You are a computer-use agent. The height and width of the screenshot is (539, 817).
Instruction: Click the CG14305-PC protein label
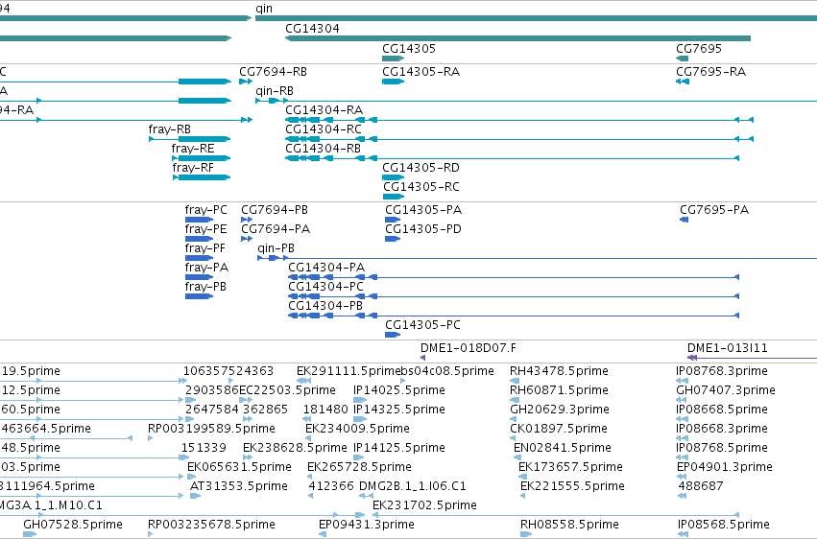(x=423, y=326)
